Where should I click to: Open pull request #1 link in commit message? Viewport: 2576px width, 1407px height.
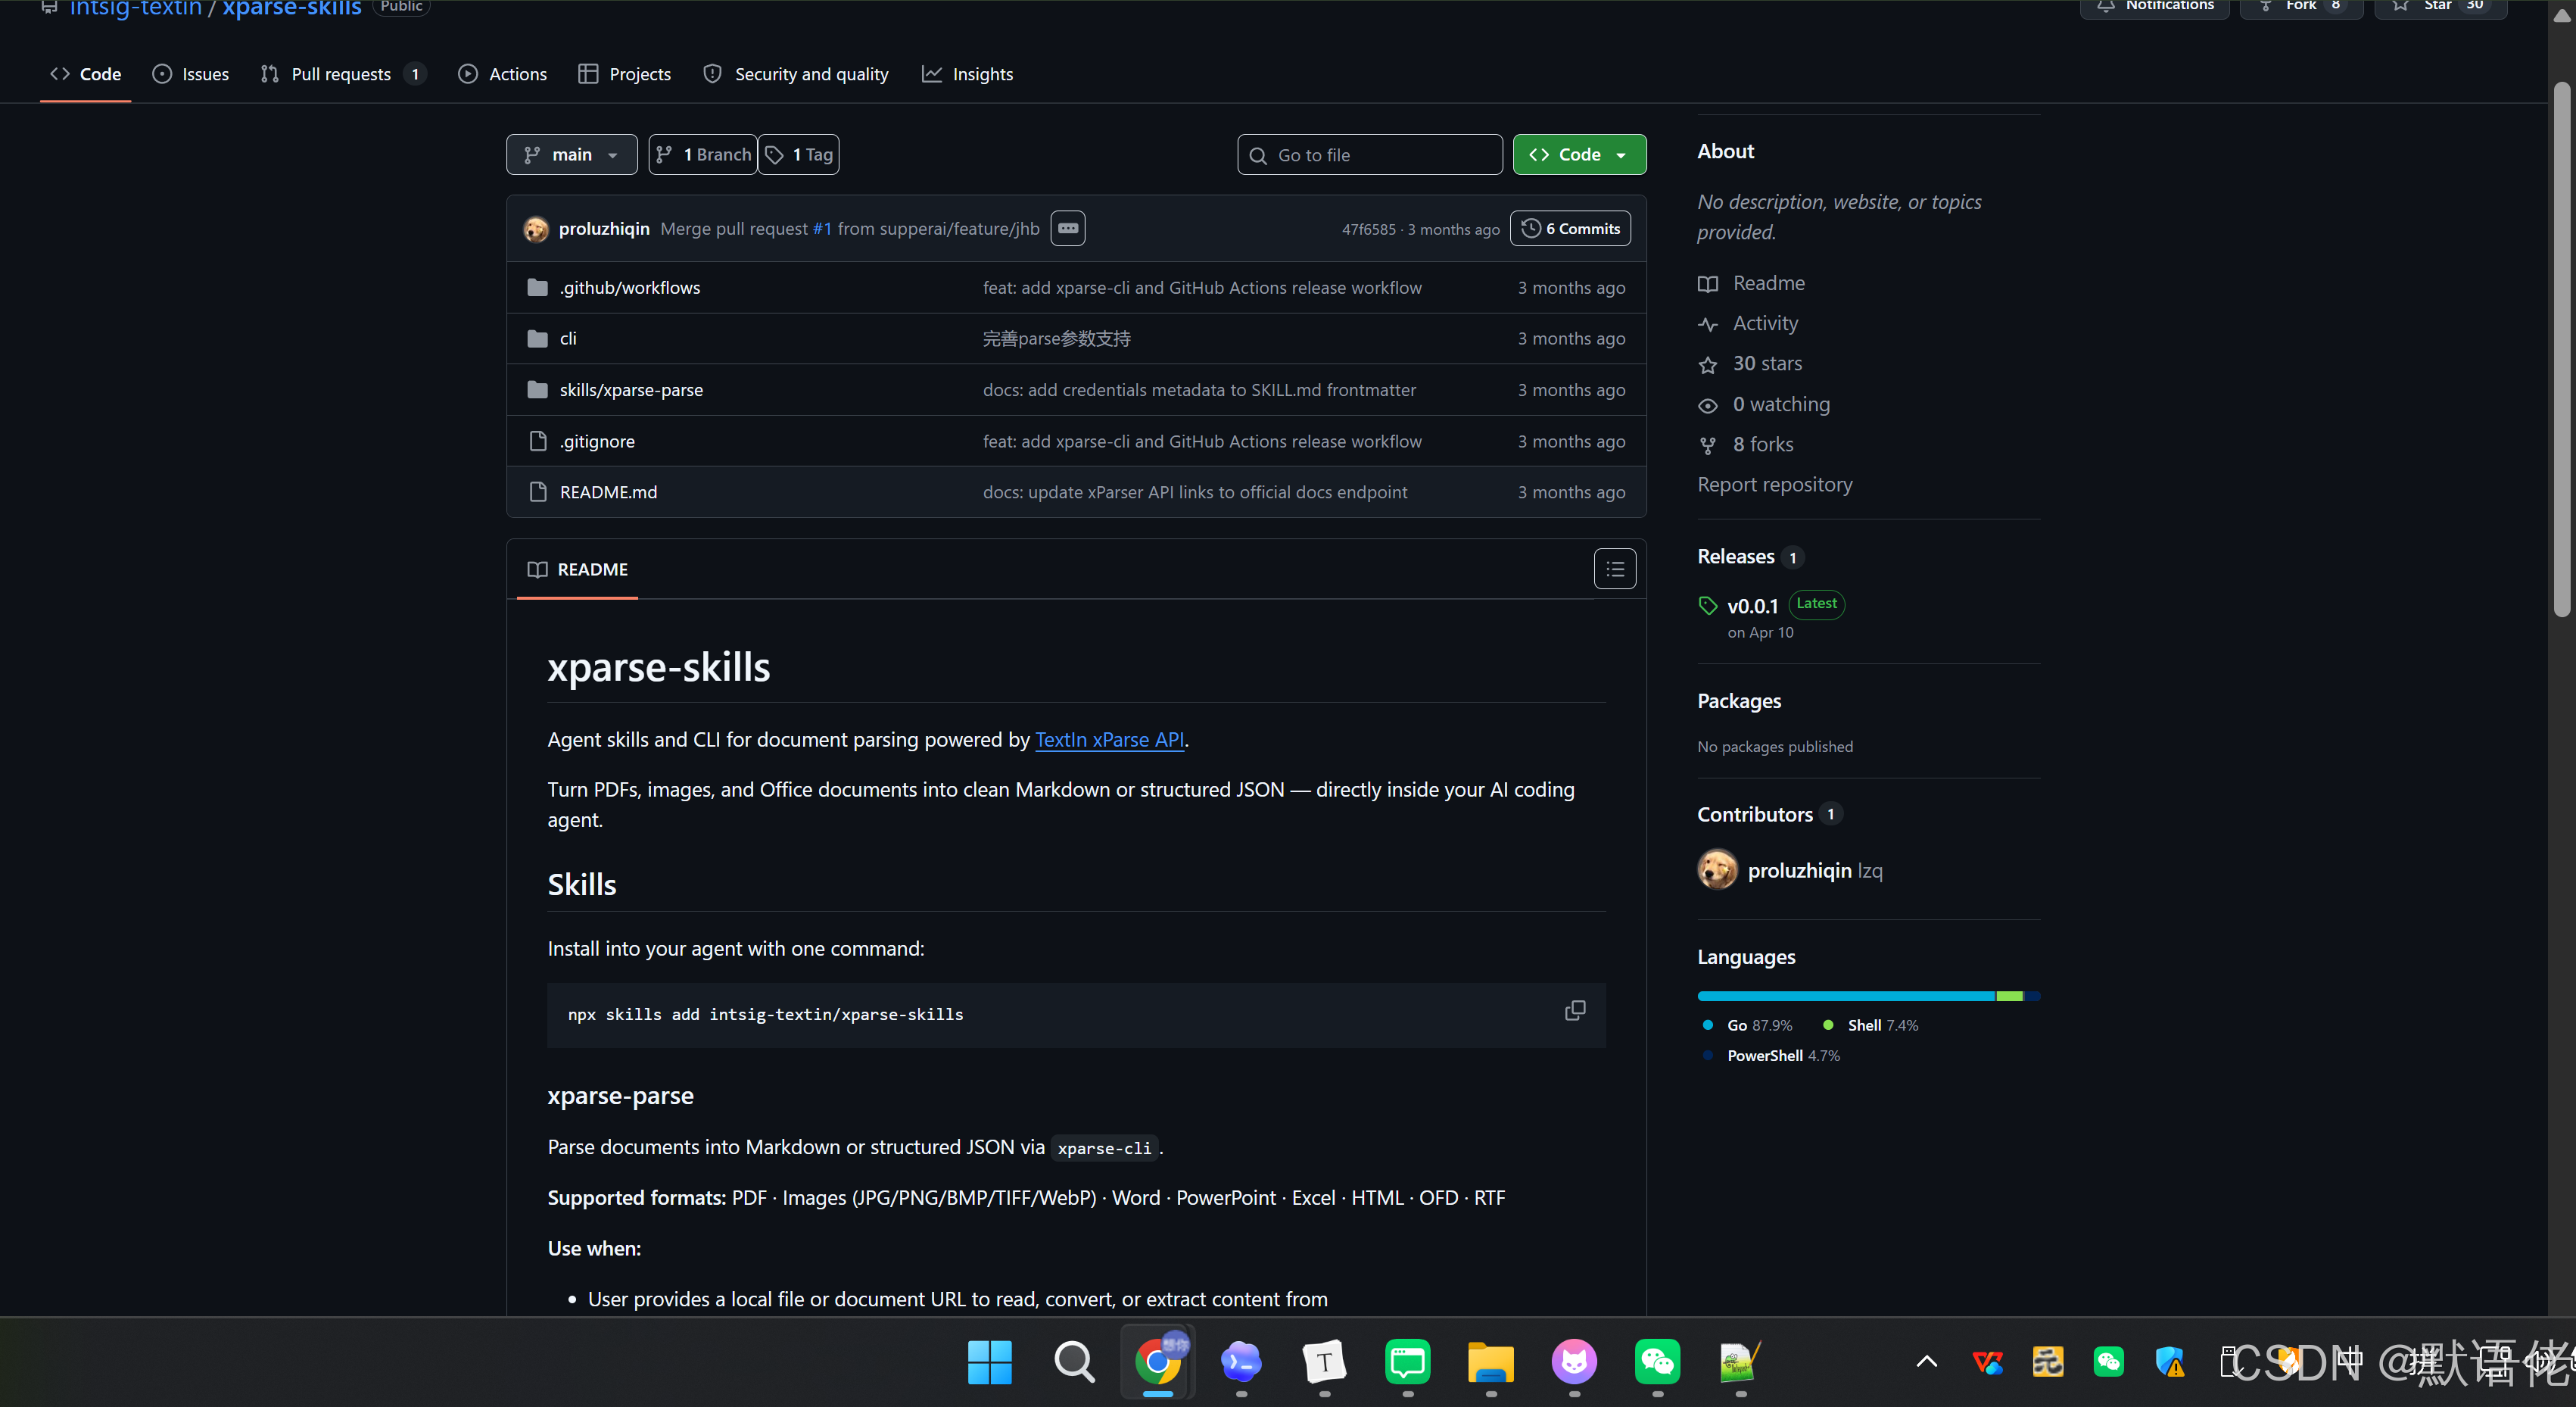(x=822, y=229)
